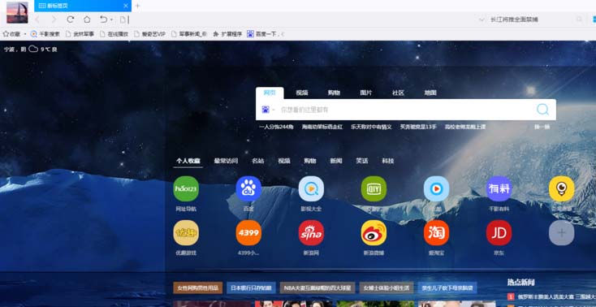This screenshot has height=307, width=596.
Task: Open the 影视大全 video shortcut icon
Action: tap(311, 188)
